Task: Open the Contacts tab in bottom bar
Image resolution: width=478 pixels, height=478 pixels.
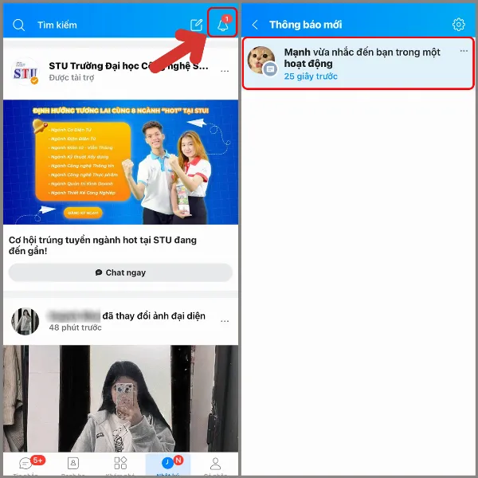Action: pyautogui.click(x=73, y=464)
